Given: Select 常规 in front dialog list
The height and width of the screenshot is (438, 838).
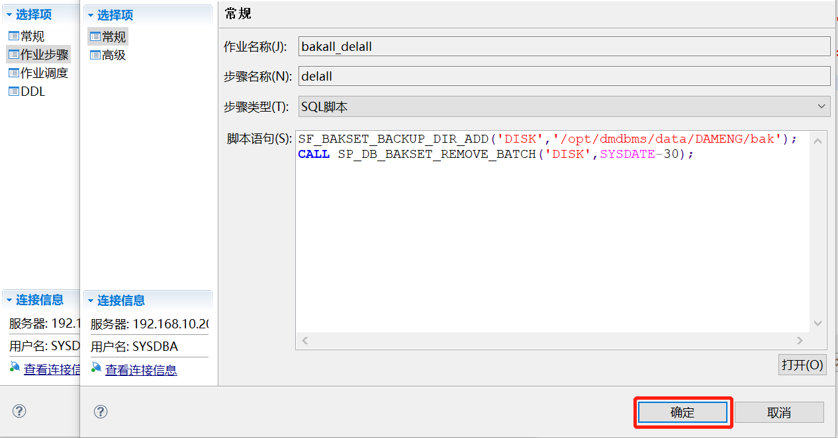Looking at the screenshot, I should [108, 37].
